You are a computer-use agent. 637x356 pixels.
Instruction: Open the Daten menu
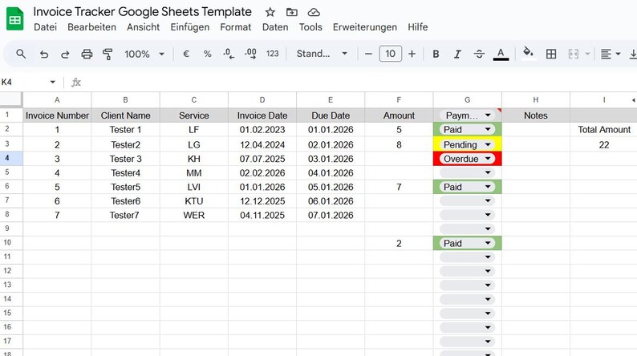[275, 26]
